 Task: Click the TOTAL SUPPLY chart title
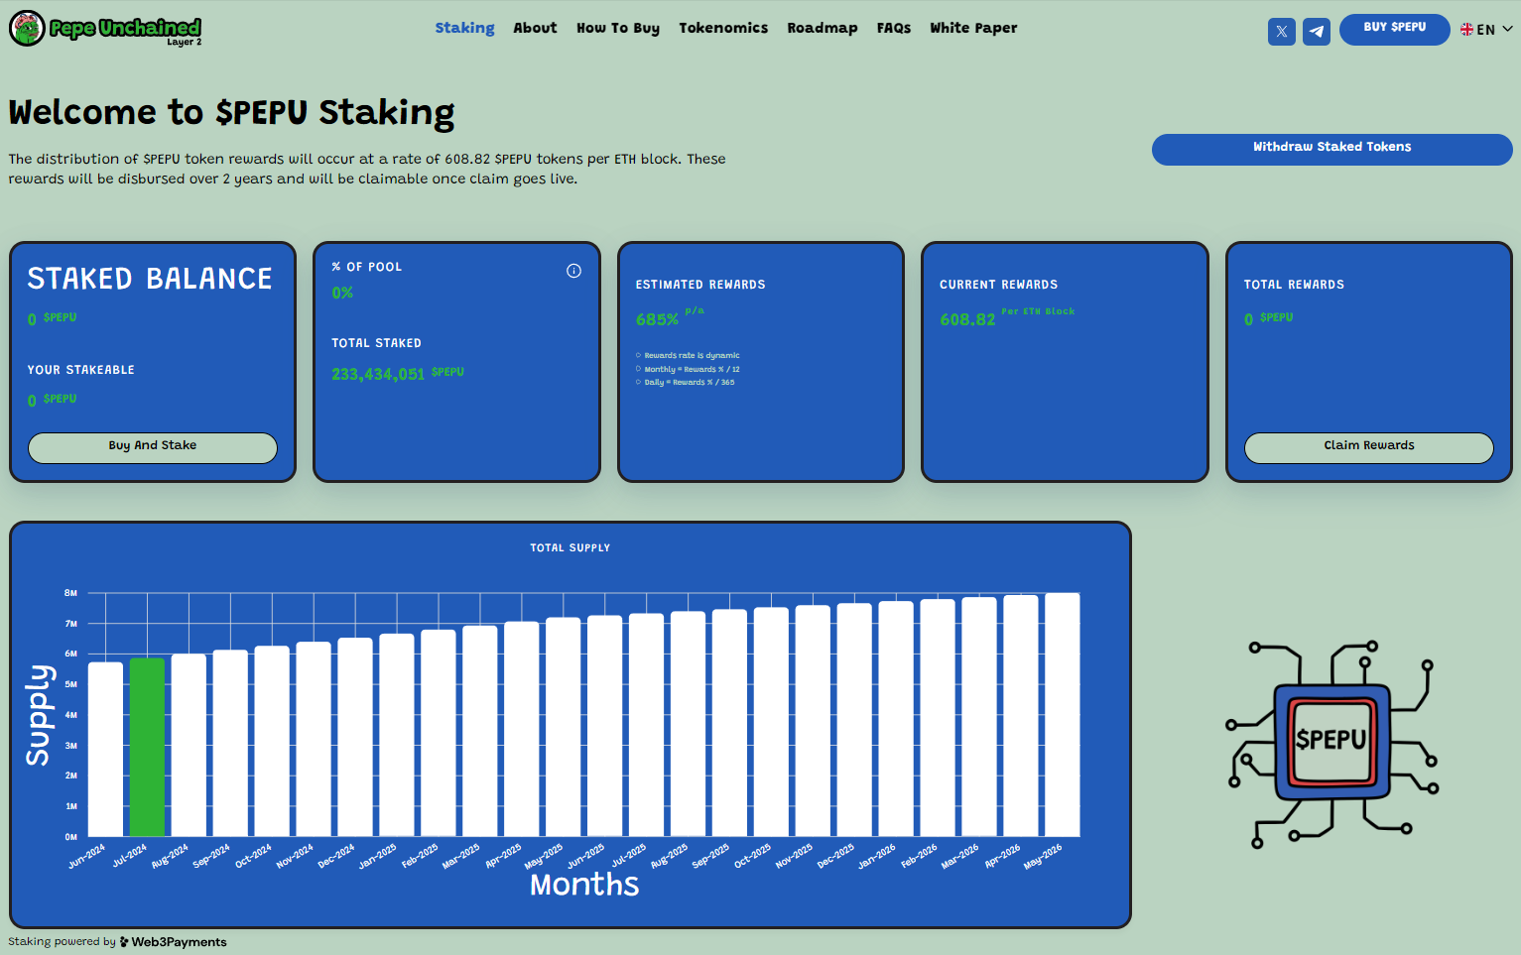[x=570, y=547]
